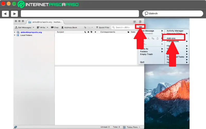This screenshot has width=206, height=129.
Task: Click the empty address bar field
Action: [x=80, y=14]
